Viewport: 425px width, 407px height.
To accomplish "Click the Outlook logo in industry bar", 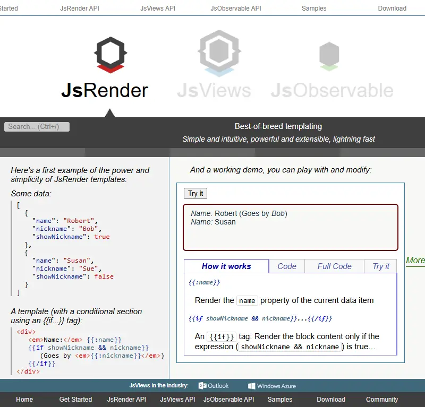I will point(214,386).
